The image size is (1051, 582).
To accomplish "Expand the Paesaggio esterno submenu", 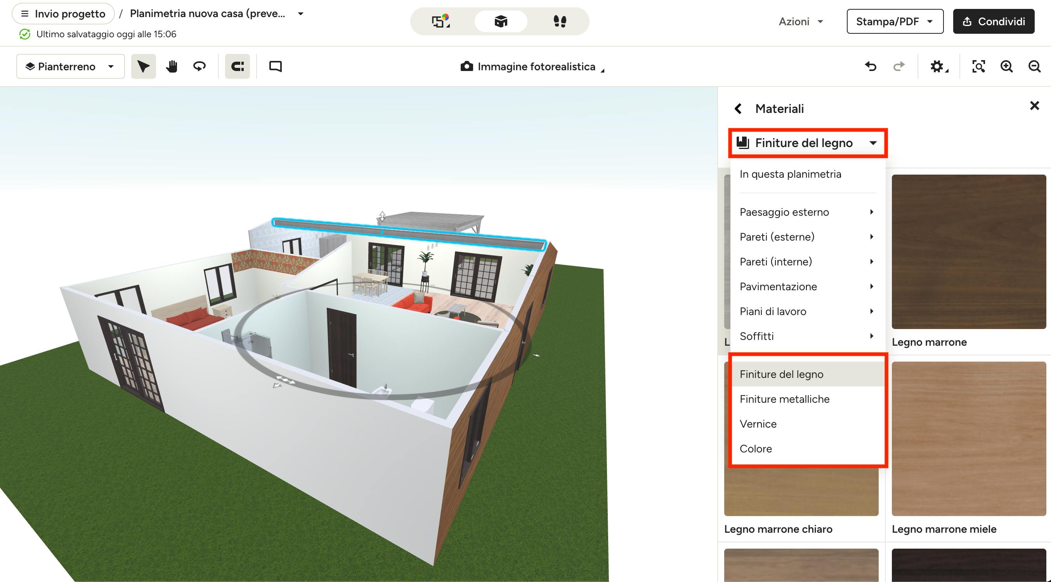I will click(x=807, y=212).
